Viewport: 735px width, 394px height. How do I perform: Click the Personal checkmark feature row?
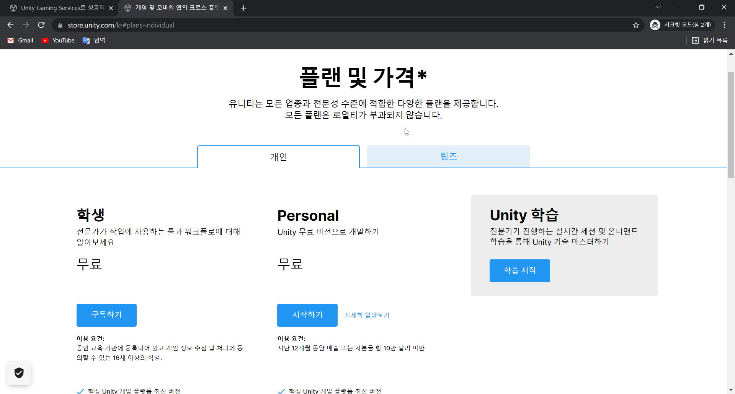pos(329,391)
